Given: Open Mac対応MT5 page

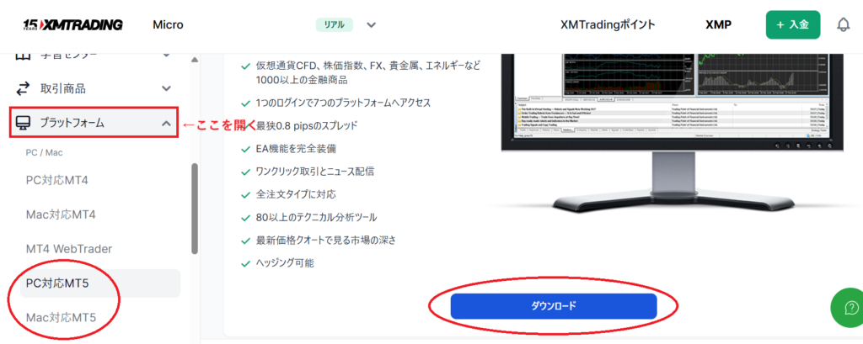Looking at the screenshot, I should click(x=61, y=317).
